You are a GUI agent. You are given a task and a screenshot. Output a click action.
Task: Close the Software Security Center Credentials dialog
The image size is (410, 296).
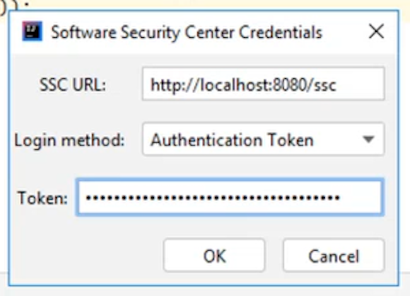point(376,32)
